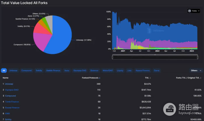Click the $772.78m TVL value

click(x=146, y=120)
